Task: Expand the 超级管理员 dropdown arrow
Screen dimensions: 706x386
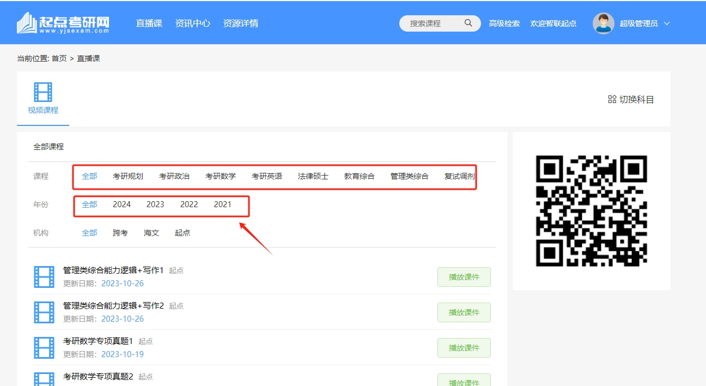Action: pos(667,23)
